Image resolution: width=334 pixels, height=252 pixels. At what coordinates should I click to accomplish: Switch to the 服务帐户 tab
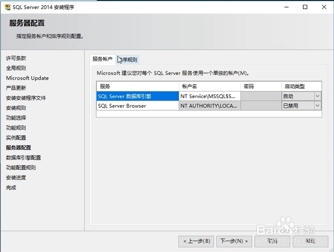[102, 59]
